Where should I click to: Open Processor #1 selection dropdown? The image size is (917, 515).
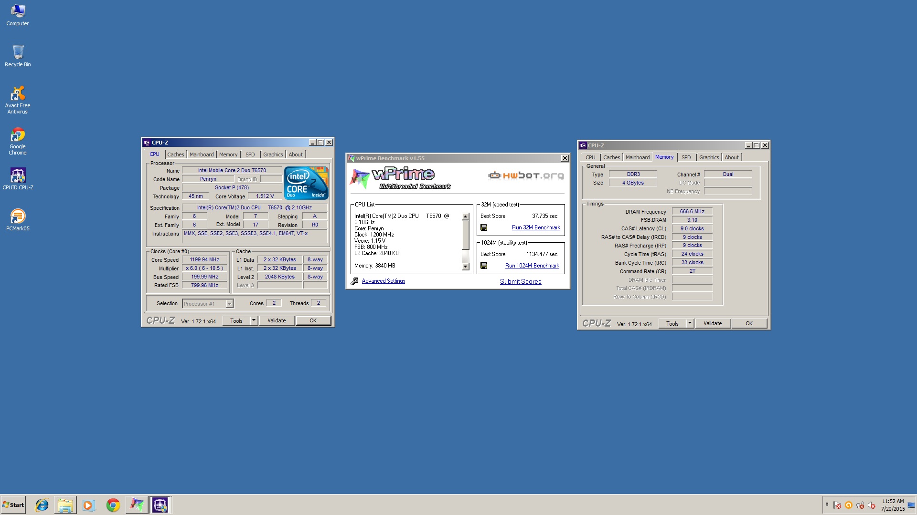tap(208, 304)
